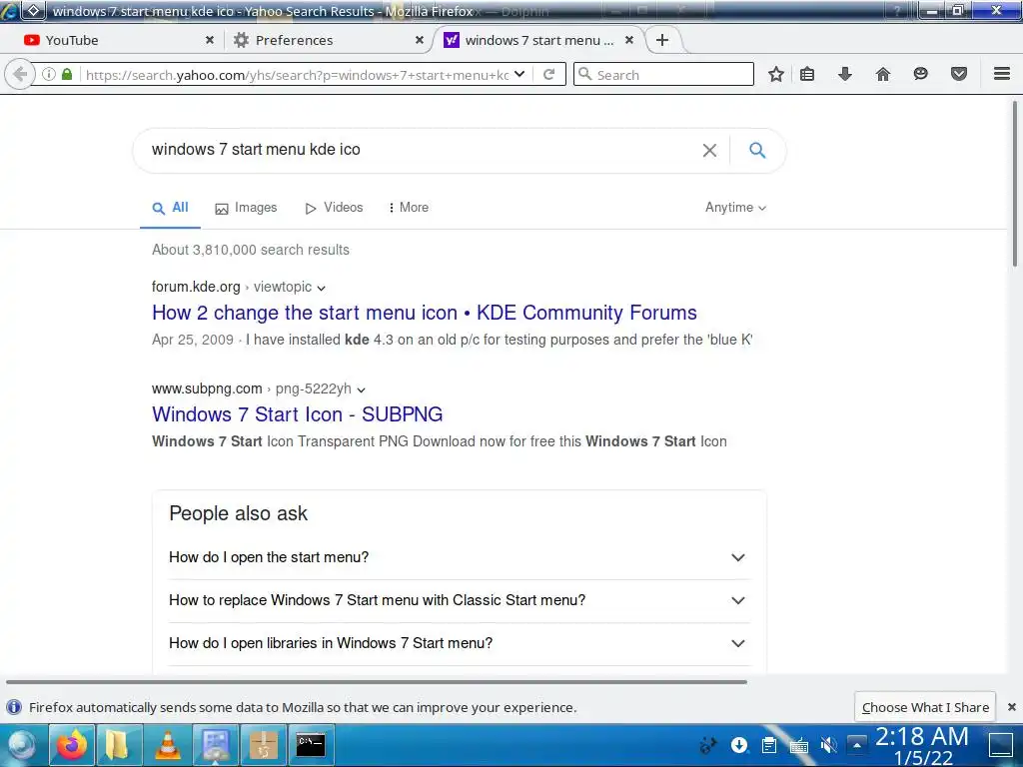Show site information icon in the address bar
1023x767 pixels.
tap(48, 74)
